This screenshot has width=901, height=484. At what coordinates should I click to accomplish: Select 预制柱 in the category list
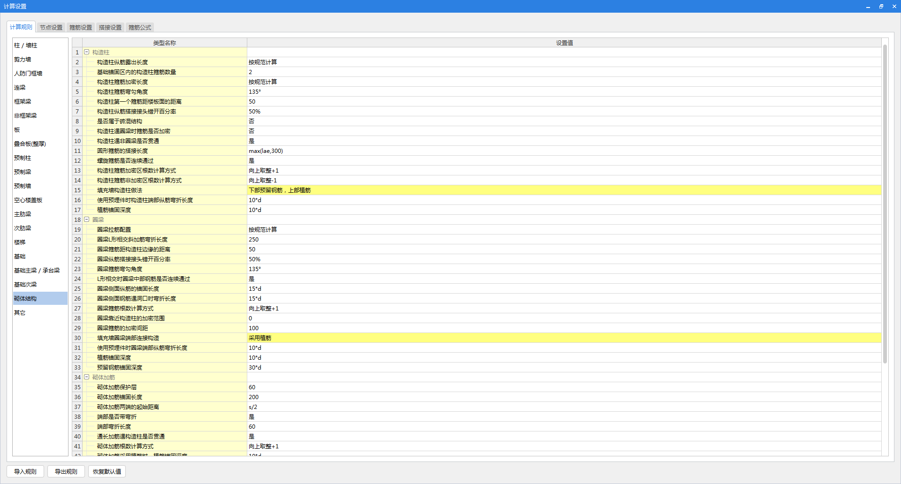coord(40,158)
